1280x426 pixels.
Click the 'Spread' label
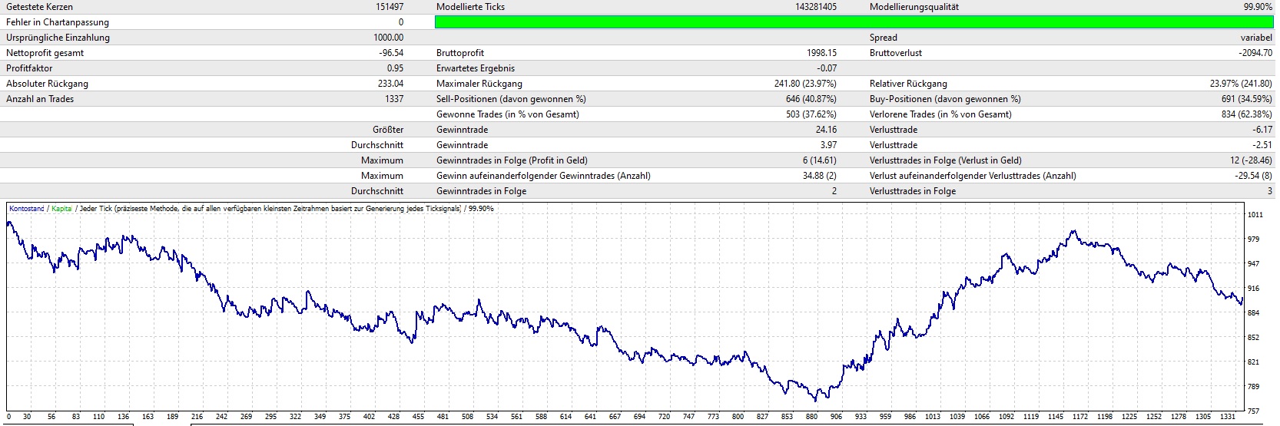coord(884,38)
